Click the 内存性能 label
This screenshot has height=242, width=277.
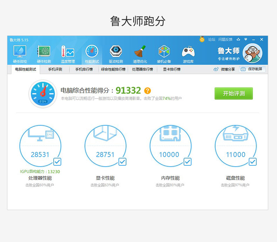click(x=170, y=178)
